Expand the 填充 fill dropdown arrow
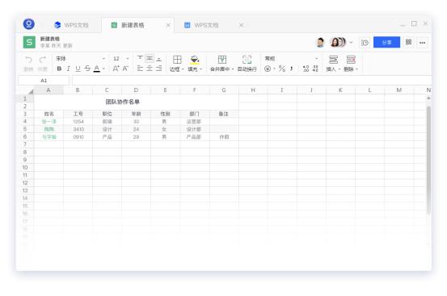This screenshot has width=447, height=296. (201, 69)
